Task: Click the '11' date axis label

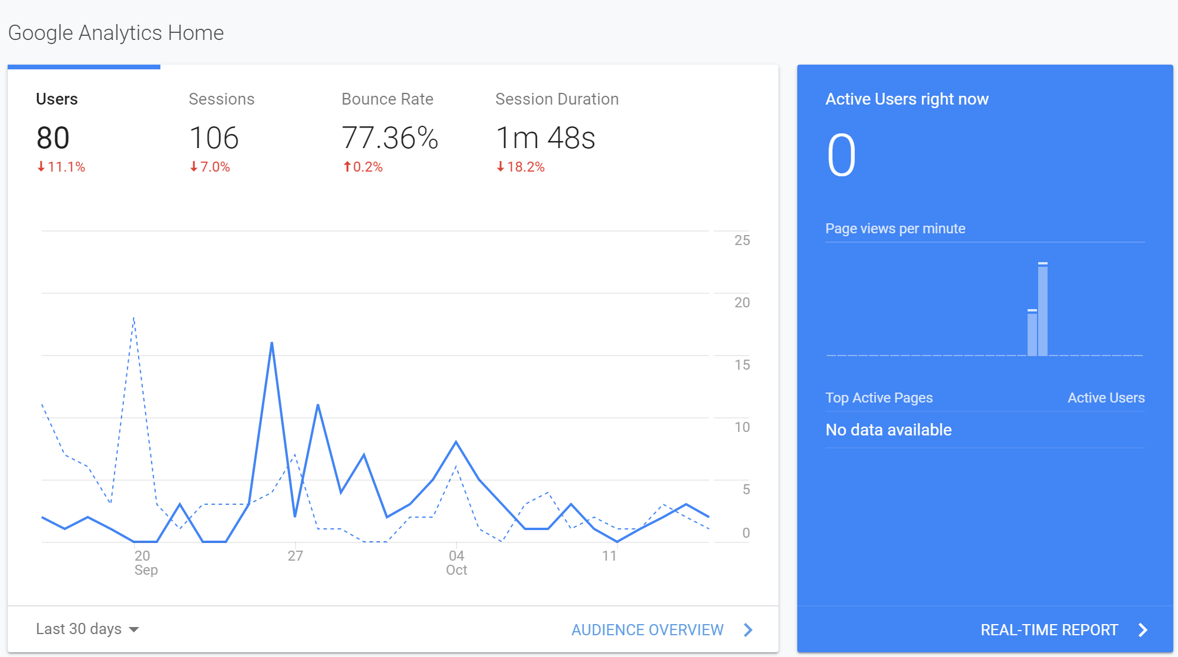Action: (609, 555)
